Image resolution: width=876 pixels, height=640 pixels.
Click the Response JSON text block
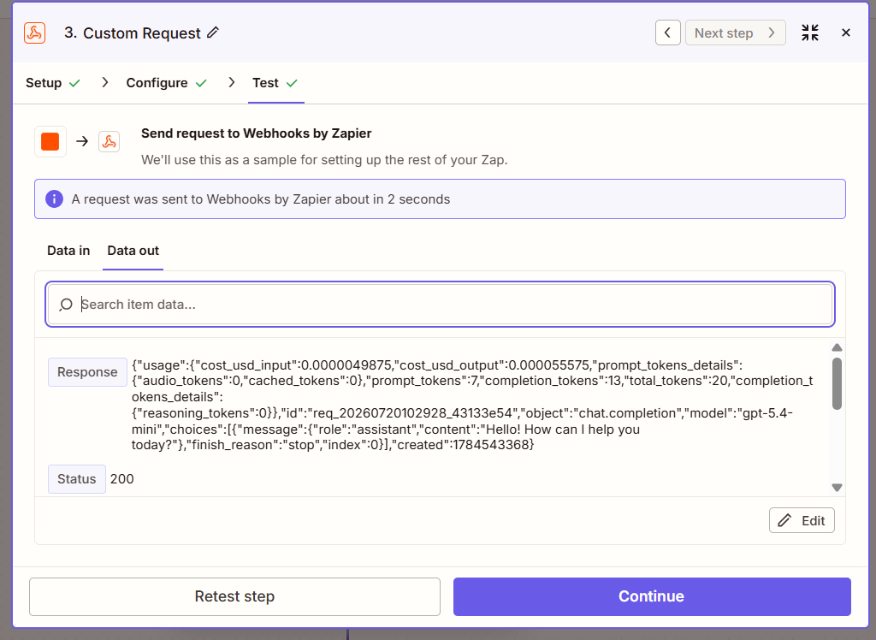pyautogui.click(x=472, y=405)
